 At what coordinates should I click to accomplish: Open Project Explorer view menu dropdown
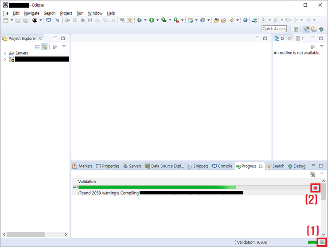click(x=64, y=46)
